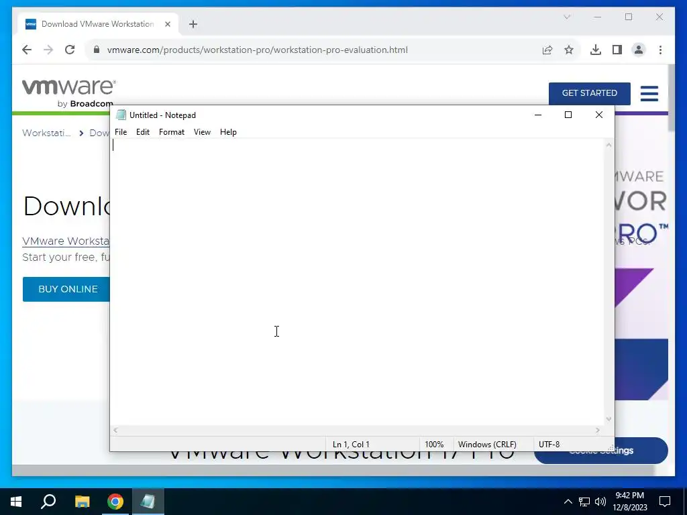Open Chrome profile avatar
Image resolution: width=687 pixels, height=515 pixels.
[639, 50]
